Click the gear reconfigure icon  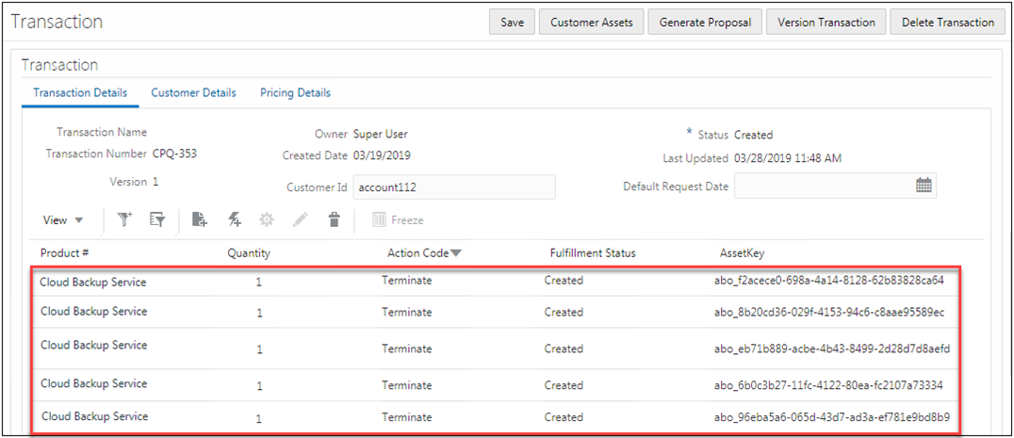point(267,219)
